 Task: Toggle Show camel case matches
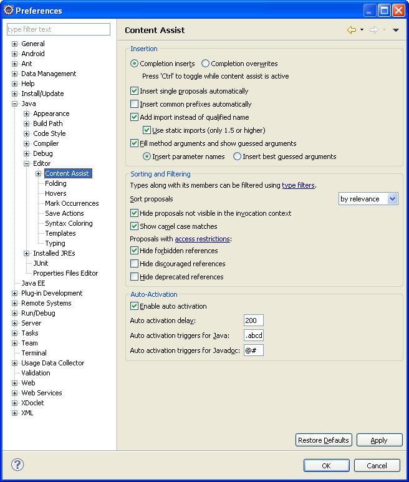(x=134, y=226)
